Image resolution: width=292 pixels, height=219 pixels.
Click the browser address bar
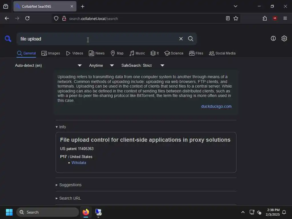(x=145, y=19)
